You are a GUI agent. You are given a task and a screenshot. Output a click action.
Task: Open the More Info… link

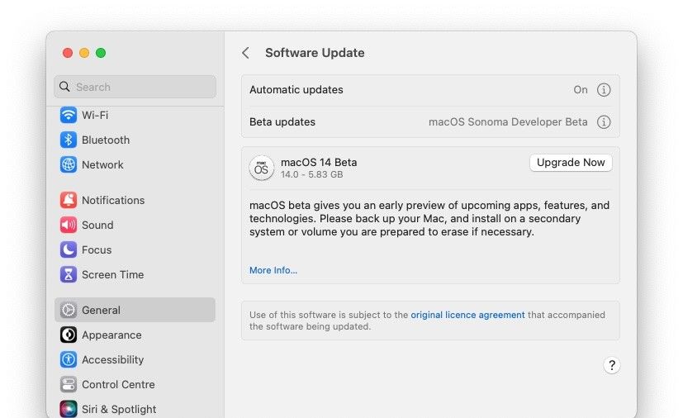[273, 270]
